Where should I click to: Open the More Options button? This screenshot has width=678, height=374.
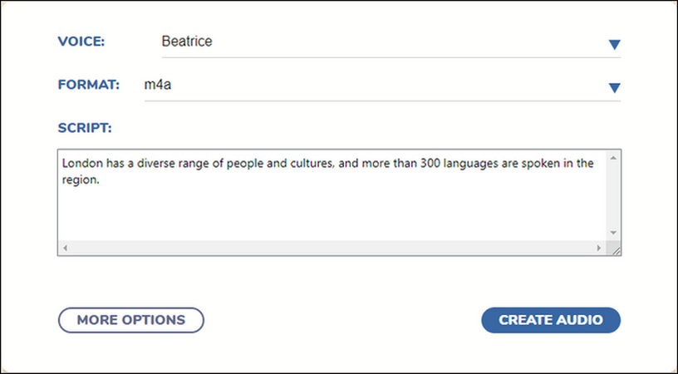coord(131,320)
